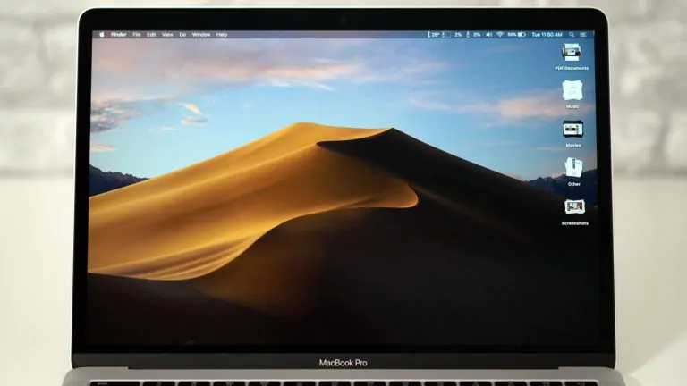Open Spotlight search magnifier

click(572, 35)
